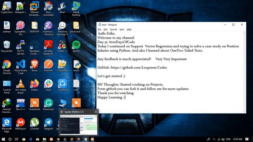
Task: Select the Visual Studio Code icon
Action: pyautogui.click(x=21, y=67)
